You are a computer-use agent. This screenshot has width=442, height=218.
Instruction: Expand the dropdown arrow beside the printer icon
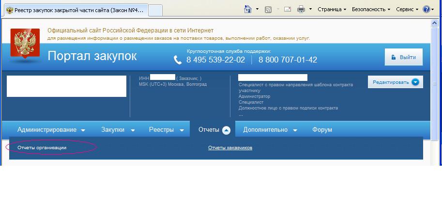point(310,9)
